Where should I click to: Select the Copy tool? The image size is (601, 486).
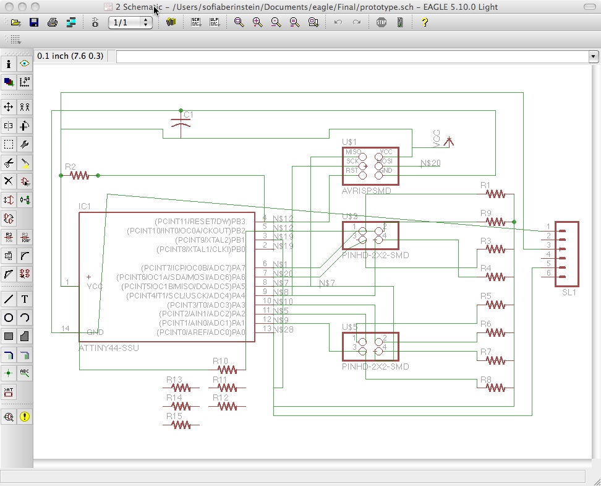click(x=25, y=106)
